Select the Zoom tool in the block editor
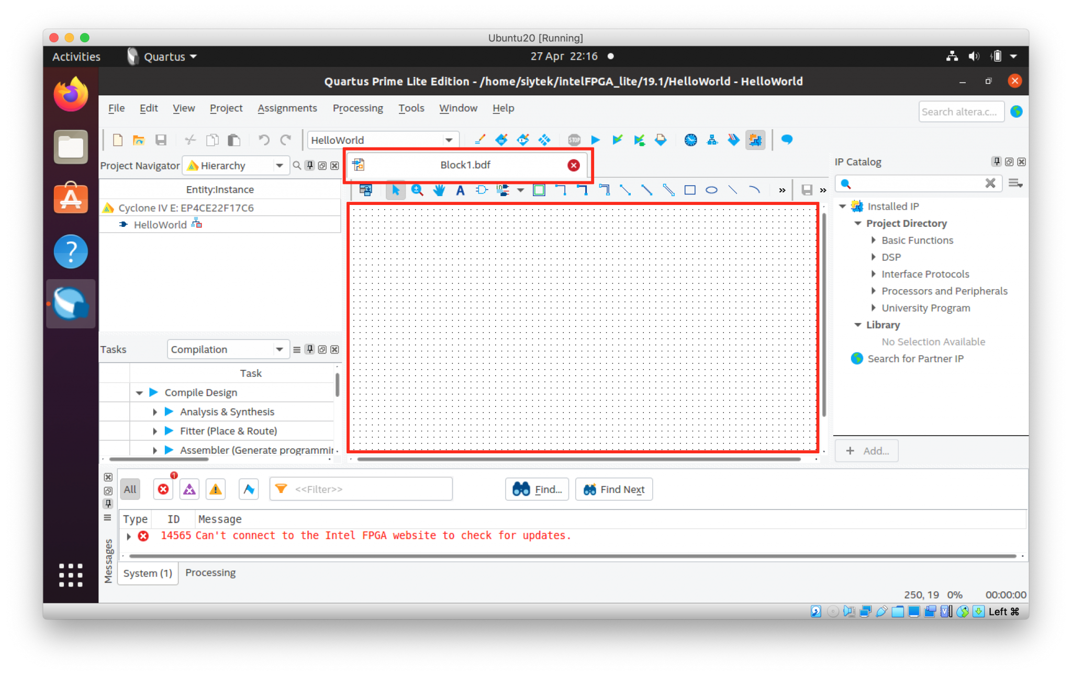Screen dimensions: 1072x676 [417, 190]
